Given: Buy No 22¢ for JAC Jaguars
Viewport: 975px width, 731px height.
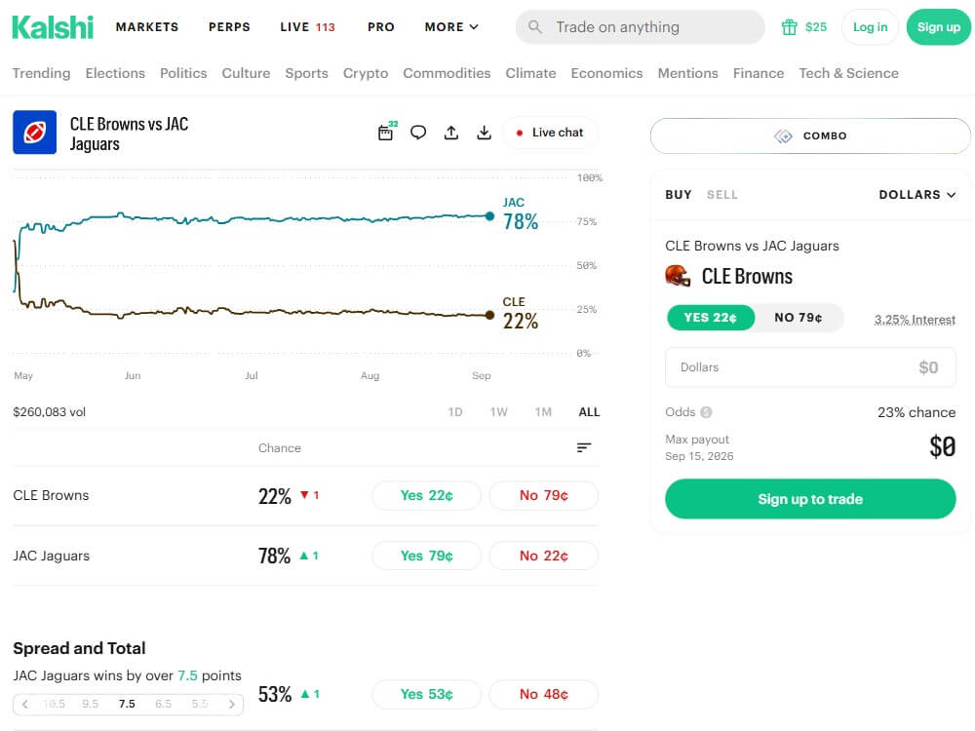Looking at the screenshot, I should coord(544,556).
